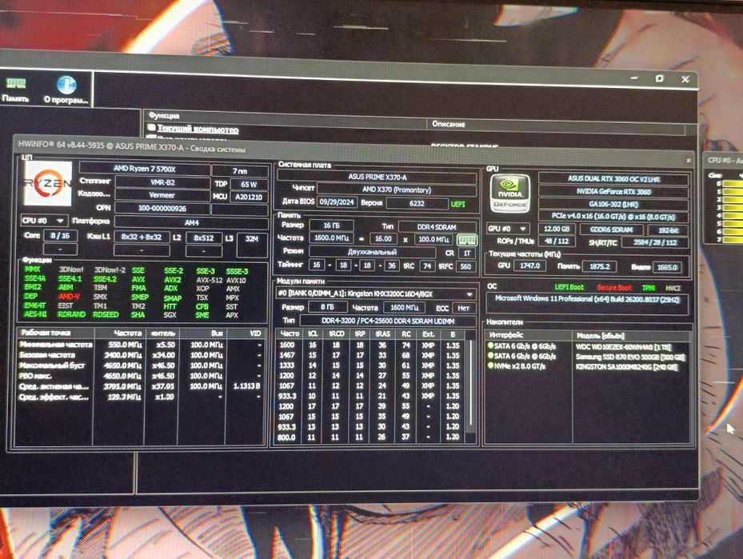Click the Двухканальный memory mode field
This screenshot has height=559, width=743.
click(371, 252)
